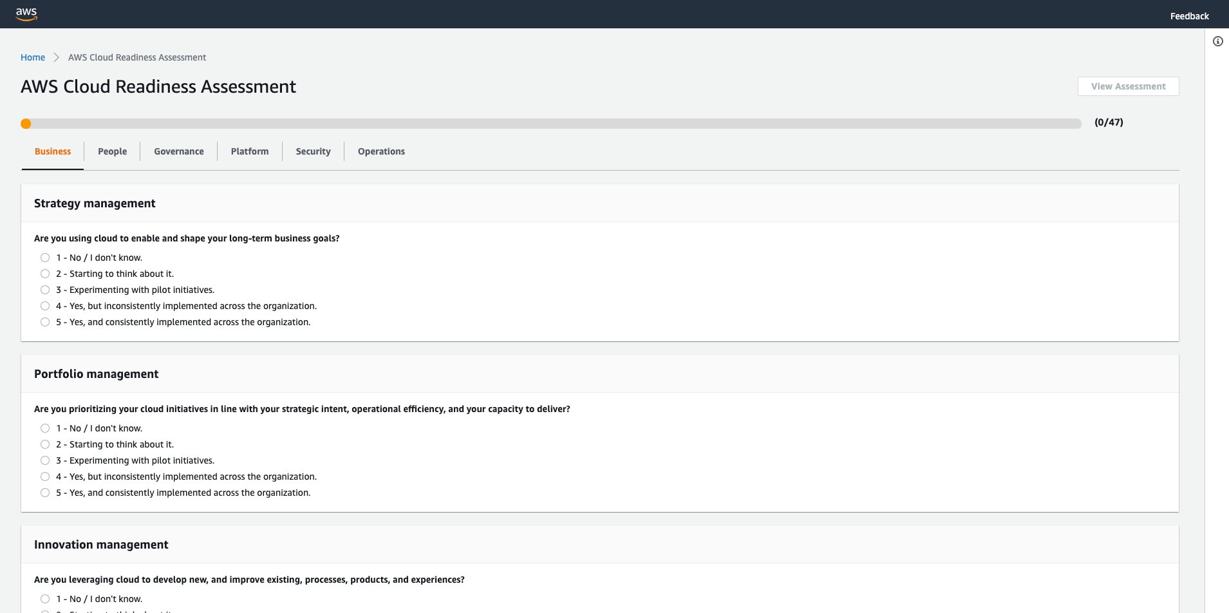This screenshot has height=613, width=1229.
Task: Select option 5 consistently implemented under Portfolio management
Action: click(x=45, y=493)
